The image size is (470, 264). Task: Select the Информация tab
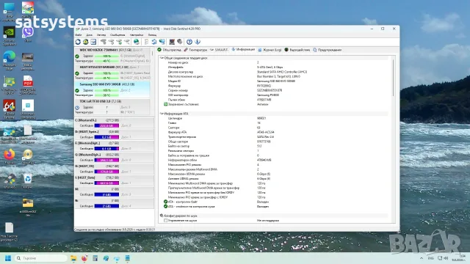click(x=243, y=50)
